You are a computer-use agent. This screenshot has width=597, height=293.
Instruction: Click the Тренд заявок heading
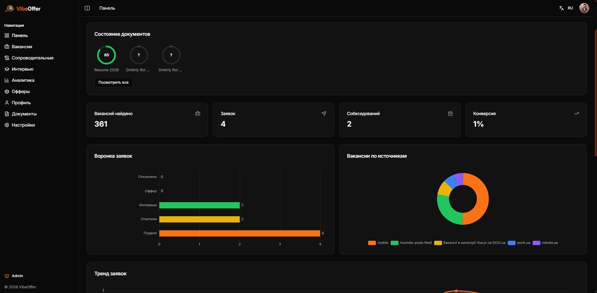click(110, 274)
